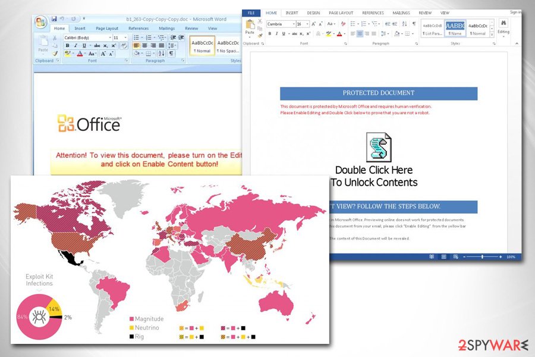The image size is (535, 357).
Task: Grow font size in Word 2007 window
Action: 103,54
